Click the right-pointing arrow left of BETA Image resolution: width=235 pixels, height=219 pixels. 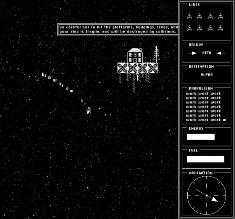point(192,53)
